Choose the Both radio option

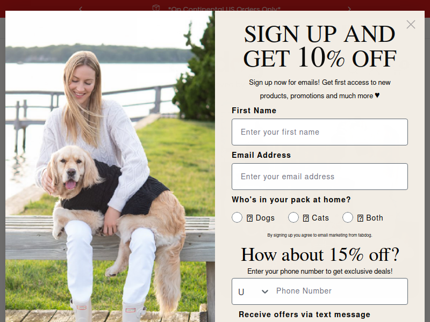tap(348, 217)
